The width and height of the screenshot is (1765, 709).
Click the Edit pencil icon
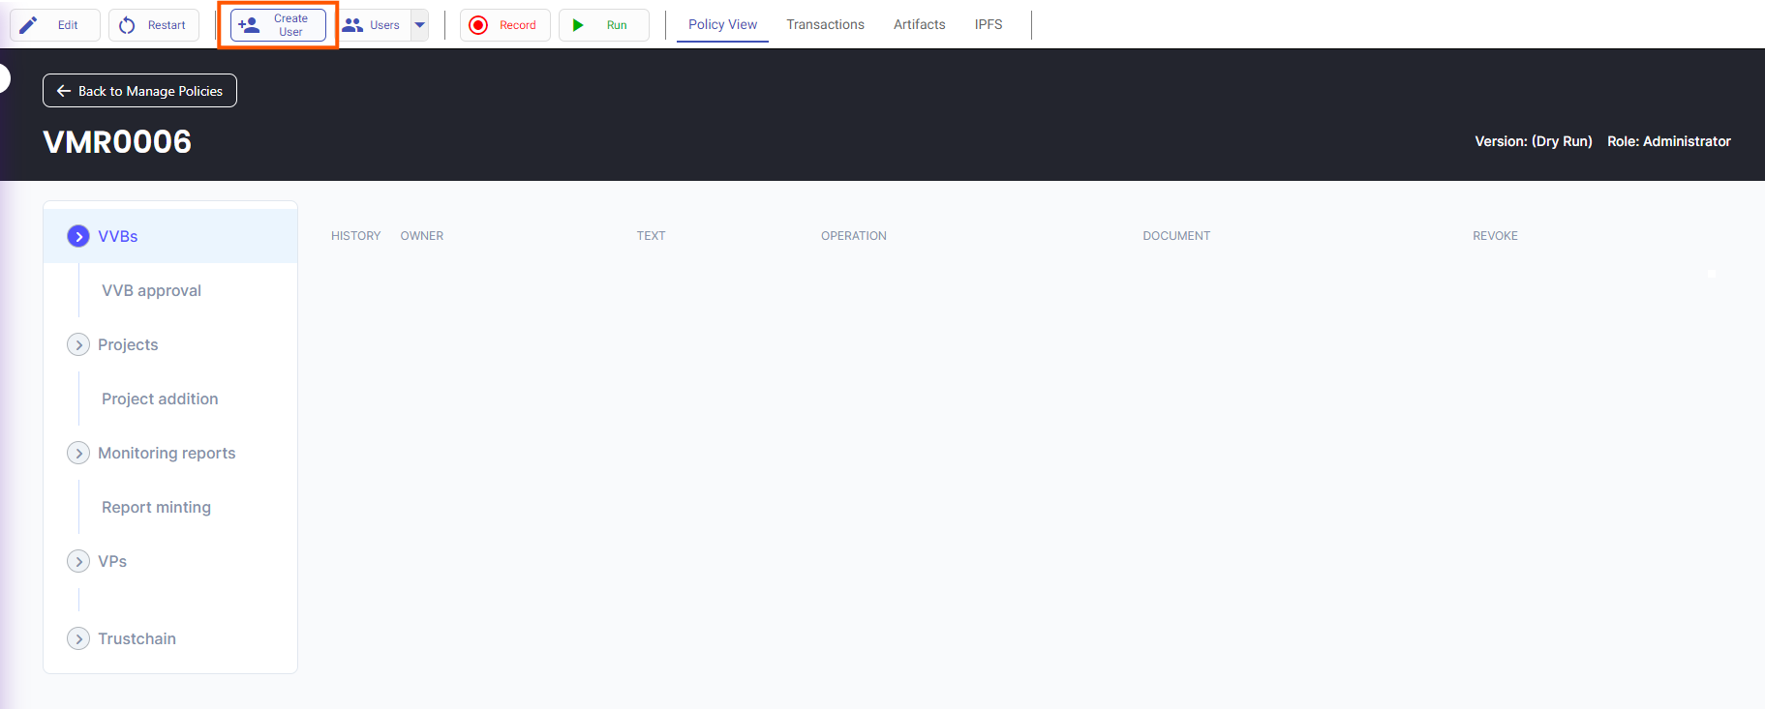(29, 25)
